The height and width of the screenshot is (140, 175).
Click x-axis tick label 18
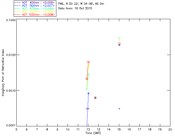pos(150,129)
